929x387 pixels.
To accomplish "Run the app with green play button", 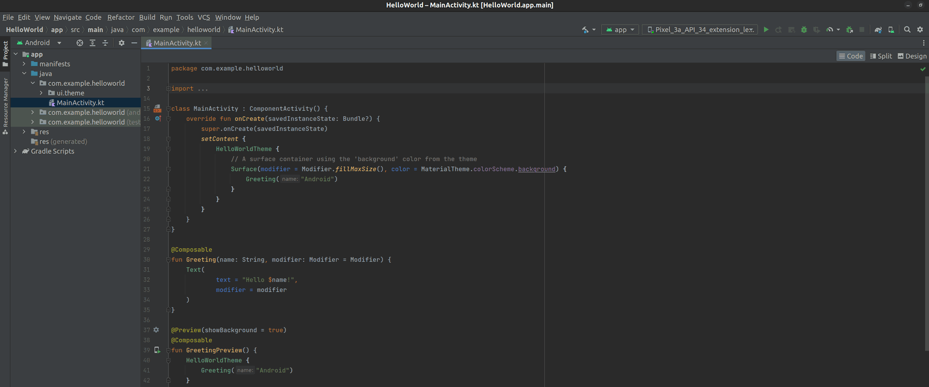I will 766,30.
